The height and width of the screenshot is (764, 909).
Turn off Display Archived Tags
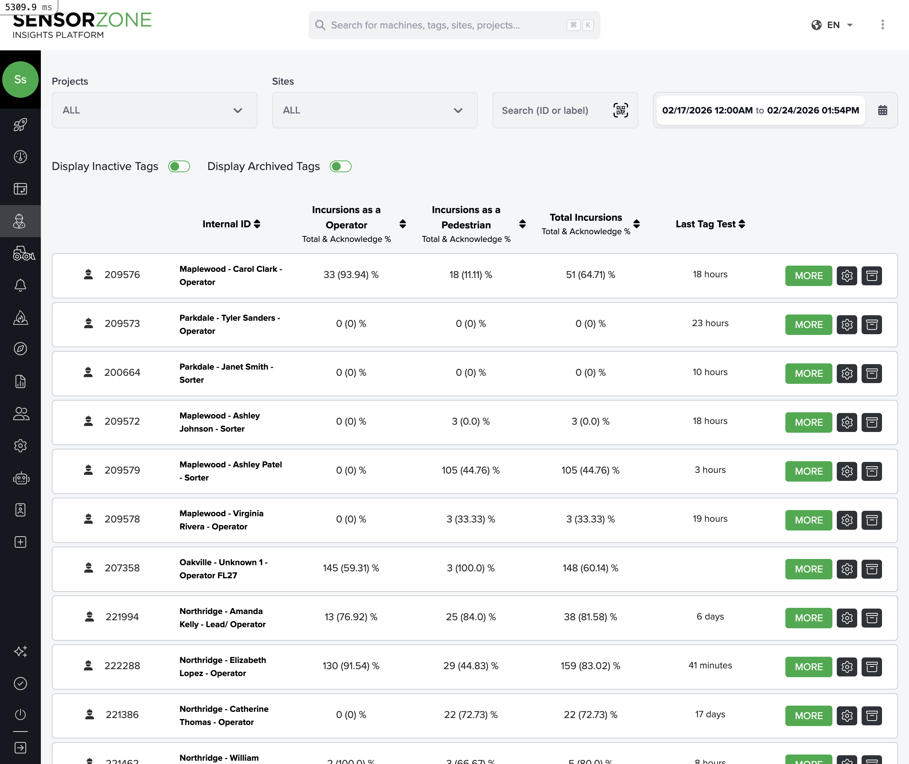(340, 166)
